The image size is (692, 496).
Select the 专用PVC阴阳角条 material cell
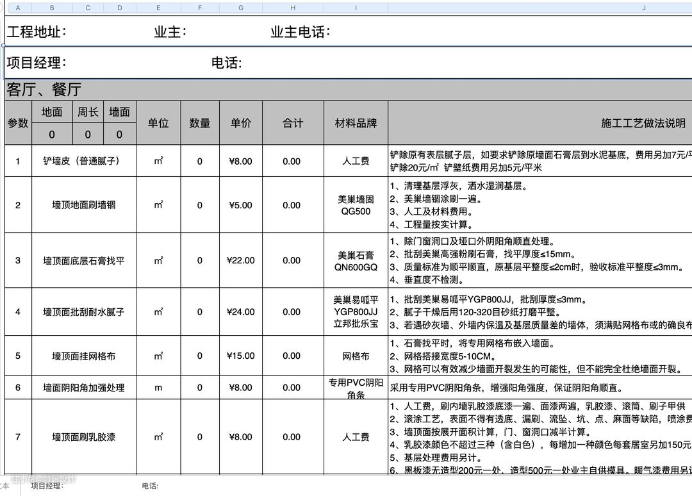tap(356, 388)
